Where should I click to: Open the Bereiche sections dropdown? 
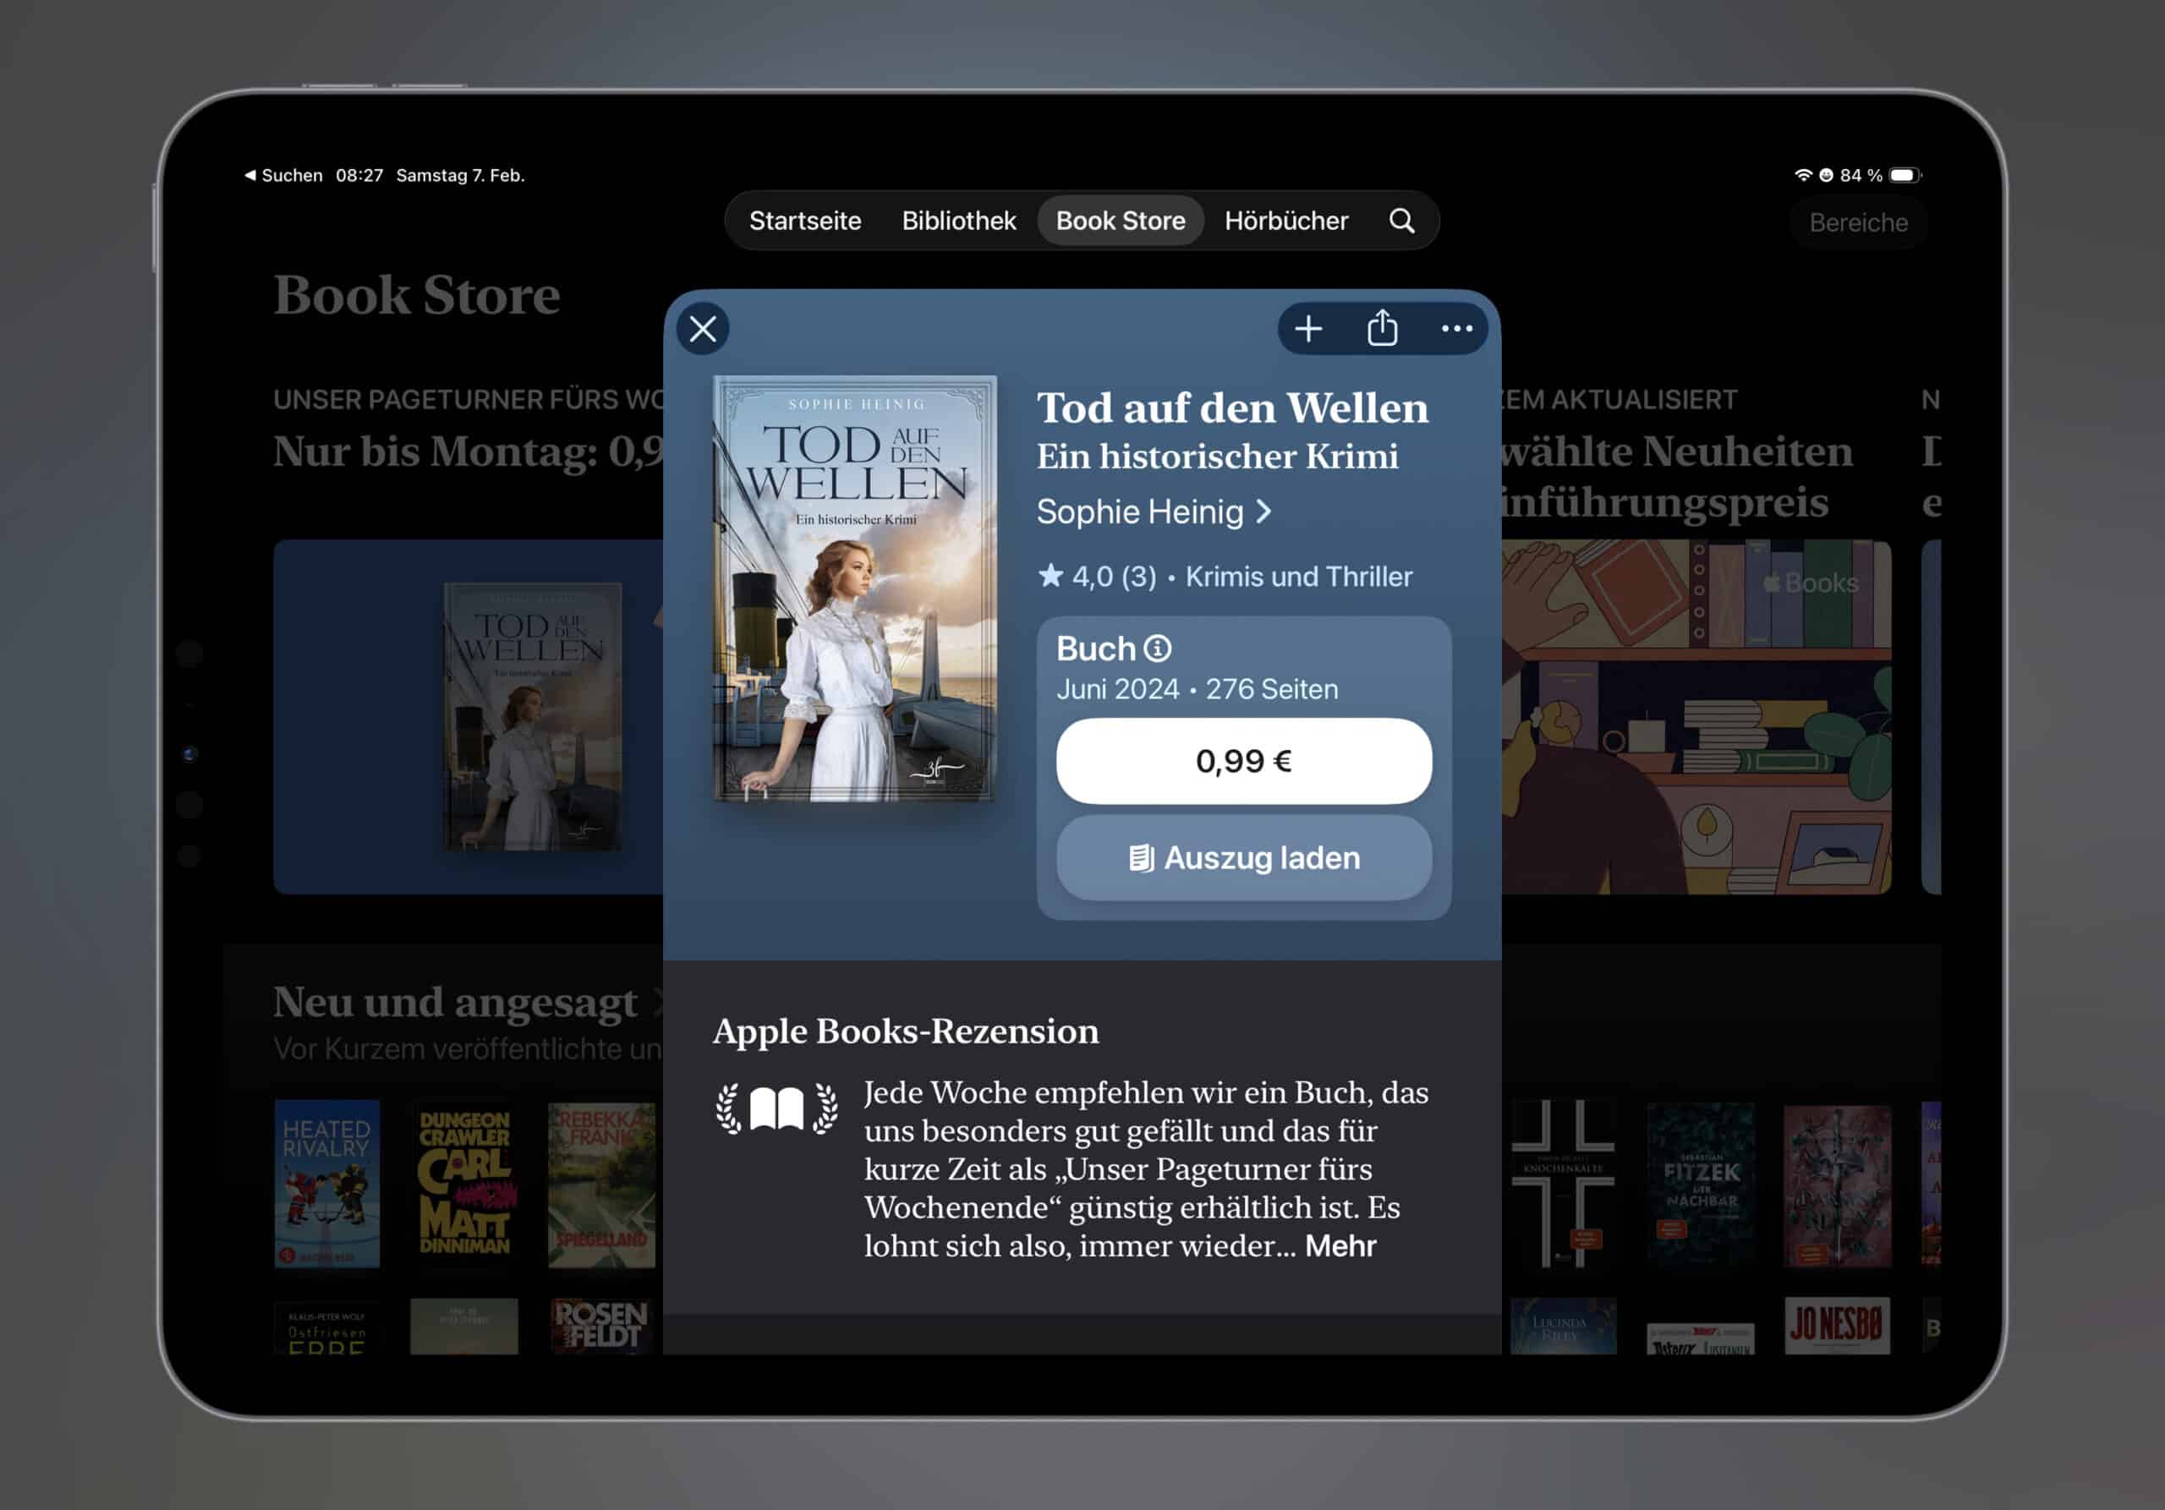pyautogui.click(x=1858, y=223)
